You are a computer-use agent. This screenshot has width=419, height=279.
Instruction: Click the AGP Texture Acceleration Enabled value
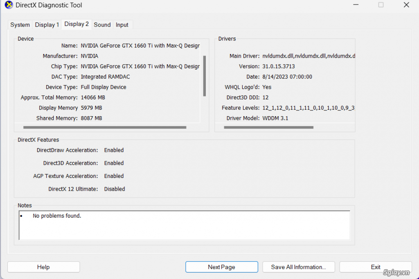pyautogui.click(x=114, y=176)
